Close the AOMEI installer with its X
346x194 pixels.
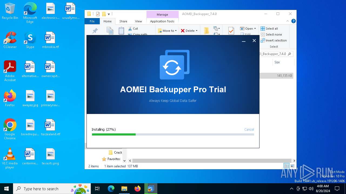click(x=254, y=41)
